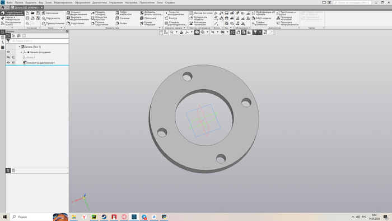Image resolution: width=392 pixels, height=221 pixels.
Task: Click the new document icon
Action: click(27, 13)
